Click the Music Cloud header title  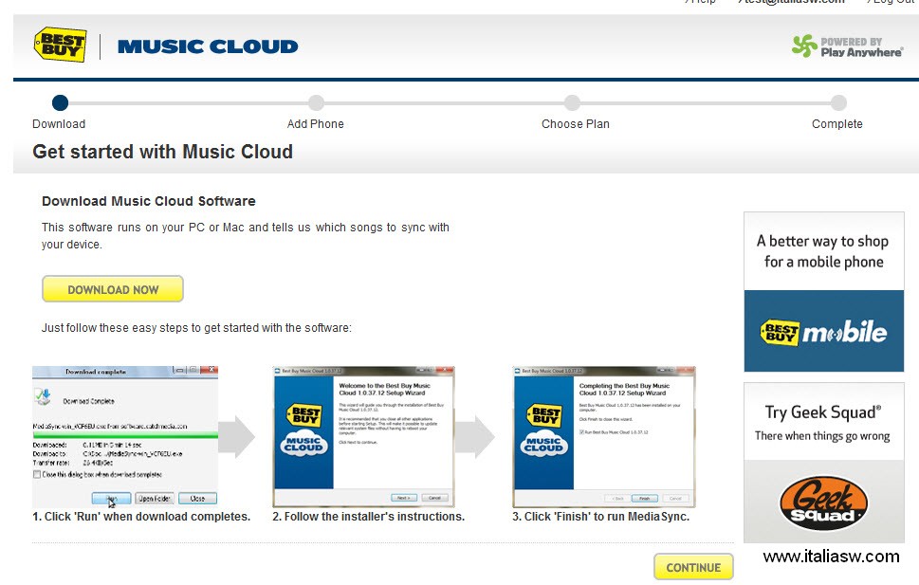[x=208, y=46]
